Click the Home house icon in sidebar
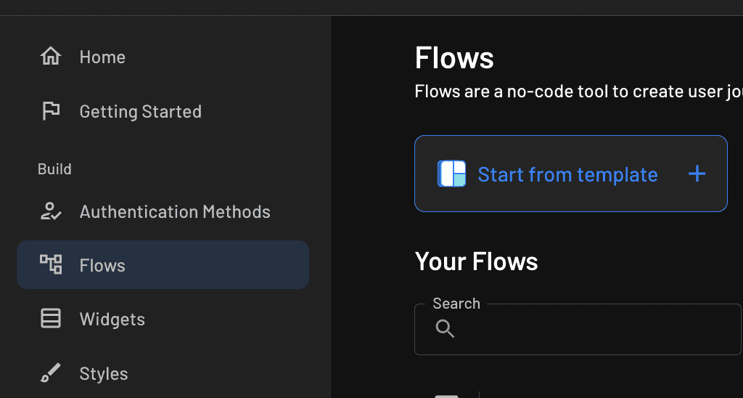743x398 pixels. (x=51, y=57)
